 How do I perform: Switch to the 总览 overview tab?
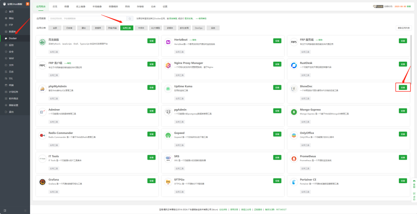[55, 7]
